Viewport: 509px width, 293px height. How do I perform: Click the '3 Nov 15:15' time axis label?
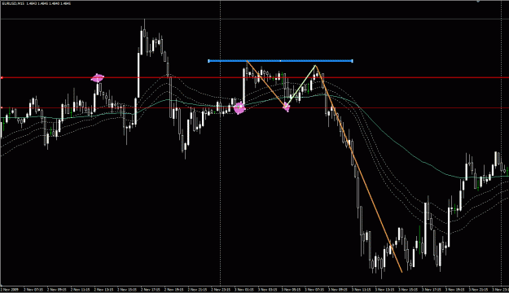[x=408, y=289]
